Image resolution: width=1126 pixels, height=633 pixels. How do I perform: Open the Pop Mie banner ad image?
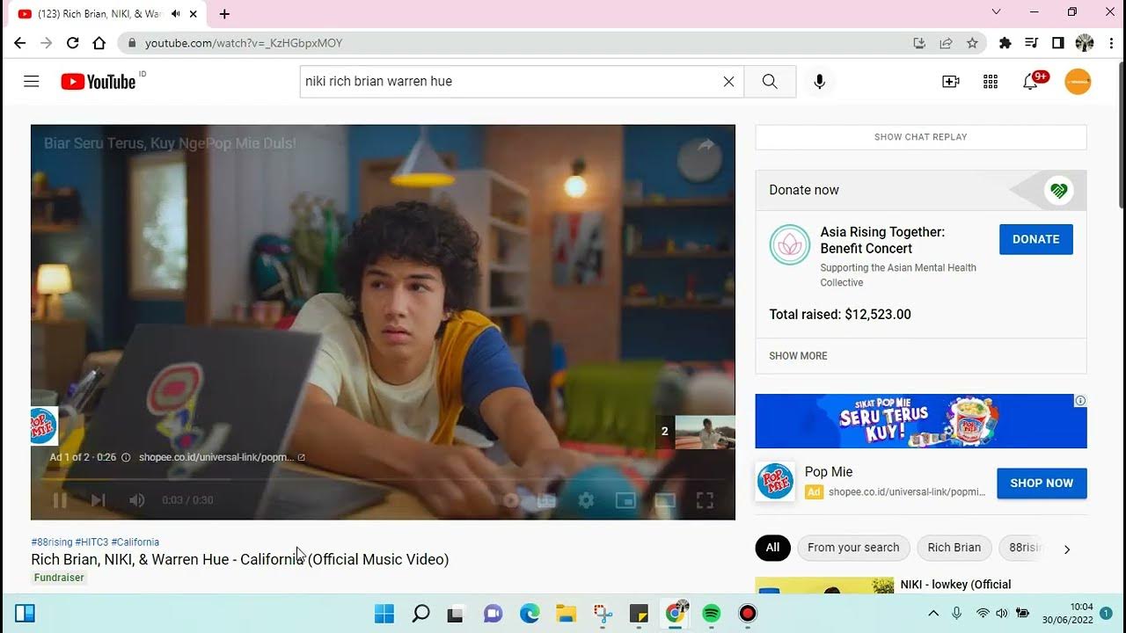click(x=921, y=421)
